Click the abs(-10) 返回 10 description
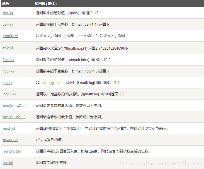This screenshot has height=169, width=204. pyautogui.click(x=67, y=13)
